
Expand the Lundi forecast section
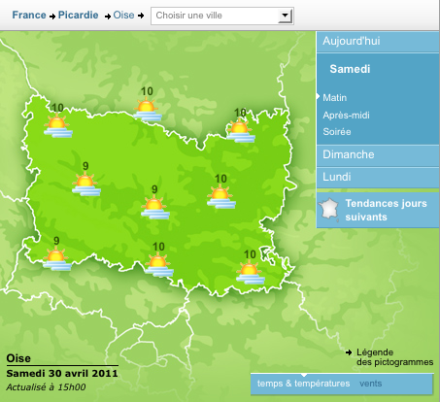[x=378, y=178]
